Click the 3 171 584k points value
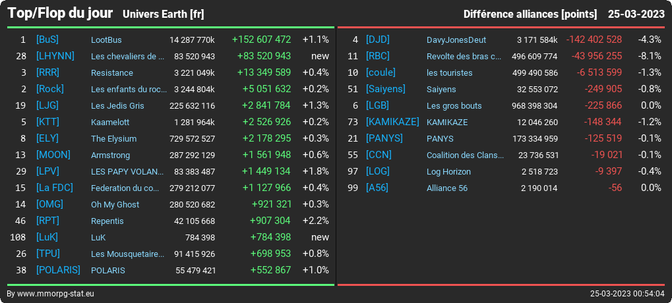The image size is (672, 303). [x=537, y=40]
